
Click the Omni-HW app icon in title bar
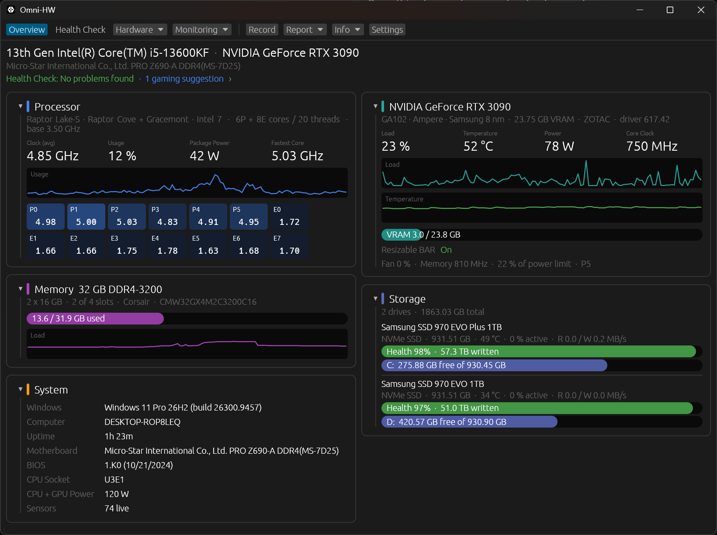(11, 10)
